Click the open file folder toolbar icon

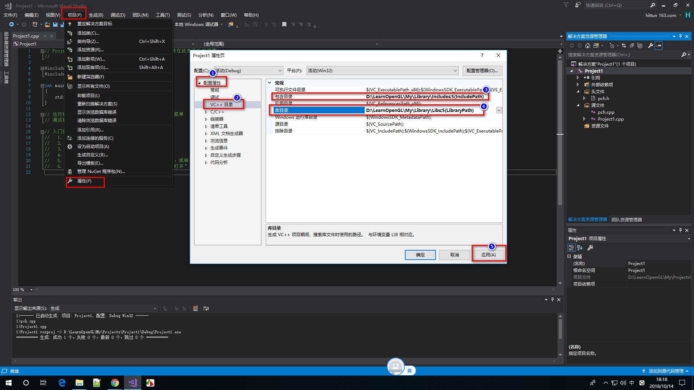[x=47, y=24]
